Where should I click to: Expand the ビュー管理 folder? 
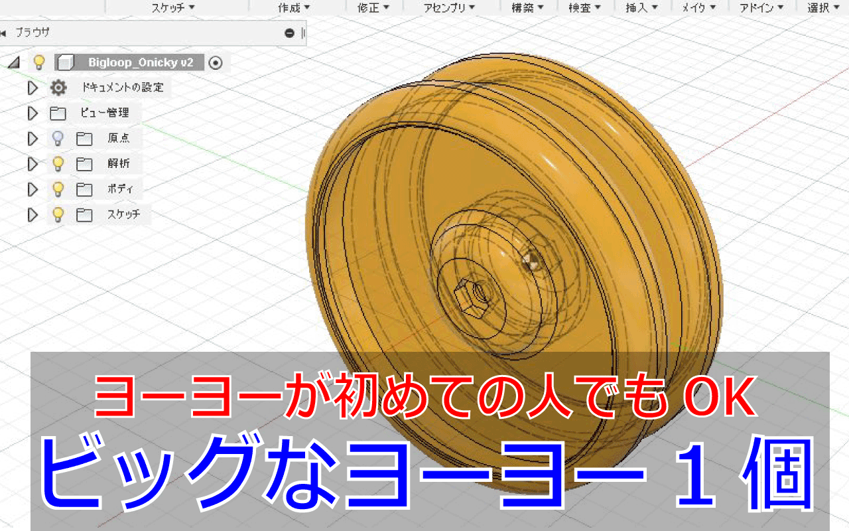coord(33,113)
